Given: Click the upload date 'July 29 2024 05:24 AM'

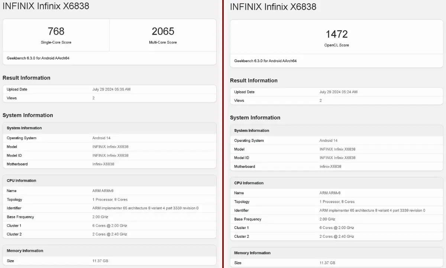Looking at the screenshot, I should tap(339, 92).
